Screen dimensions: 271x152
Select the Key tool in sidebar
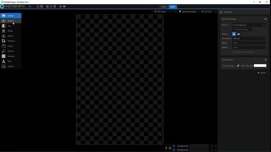pos(11,26)
